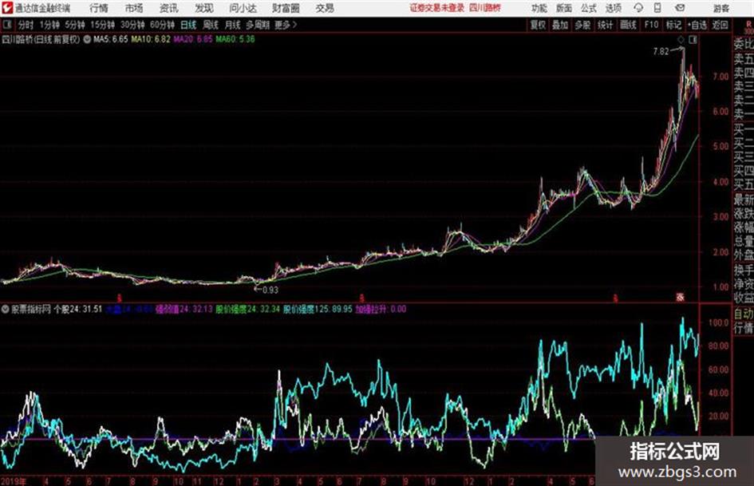The width and height of the screenshot is (754, 486).
Task: Click the 个股24: 31.51 indicator value
Action: (x=78, y=310)
